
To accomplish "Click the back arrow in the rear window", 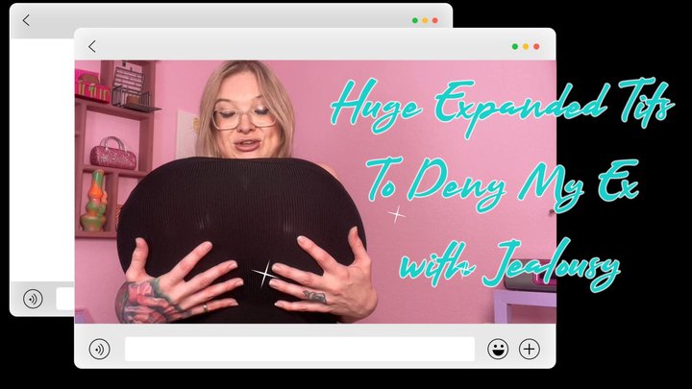I will point(26,20).
